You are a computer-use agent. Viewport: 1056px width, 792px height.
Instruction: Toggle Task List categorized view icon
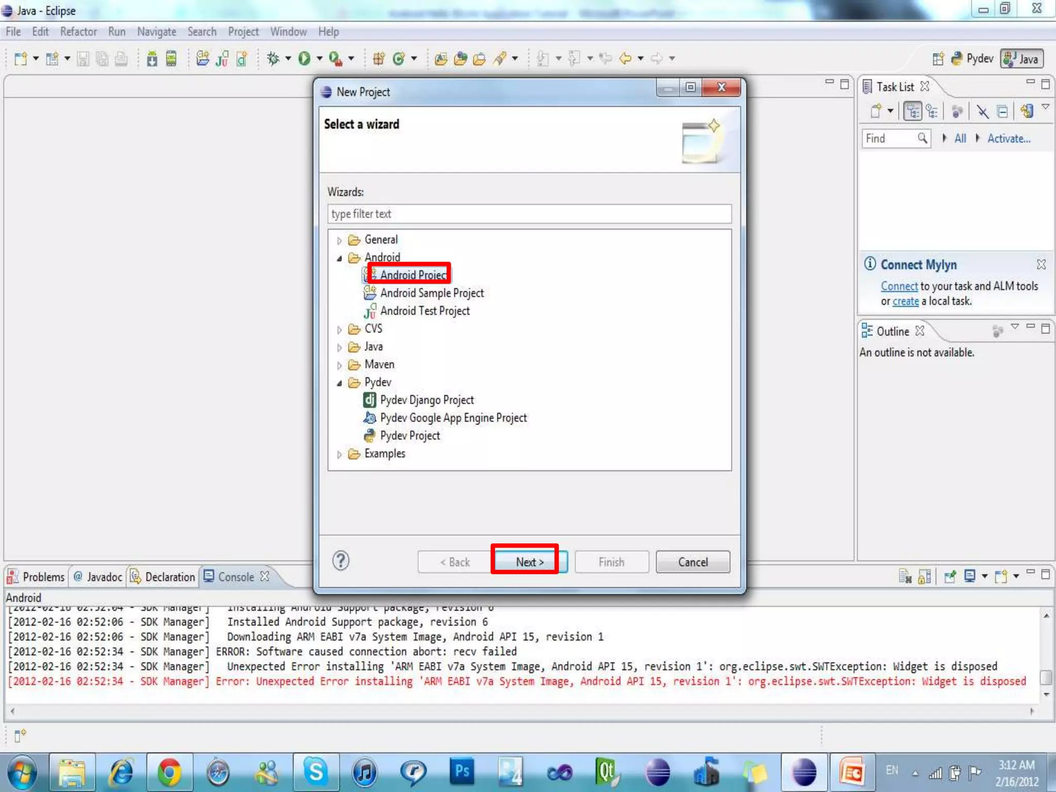[913, 111]
